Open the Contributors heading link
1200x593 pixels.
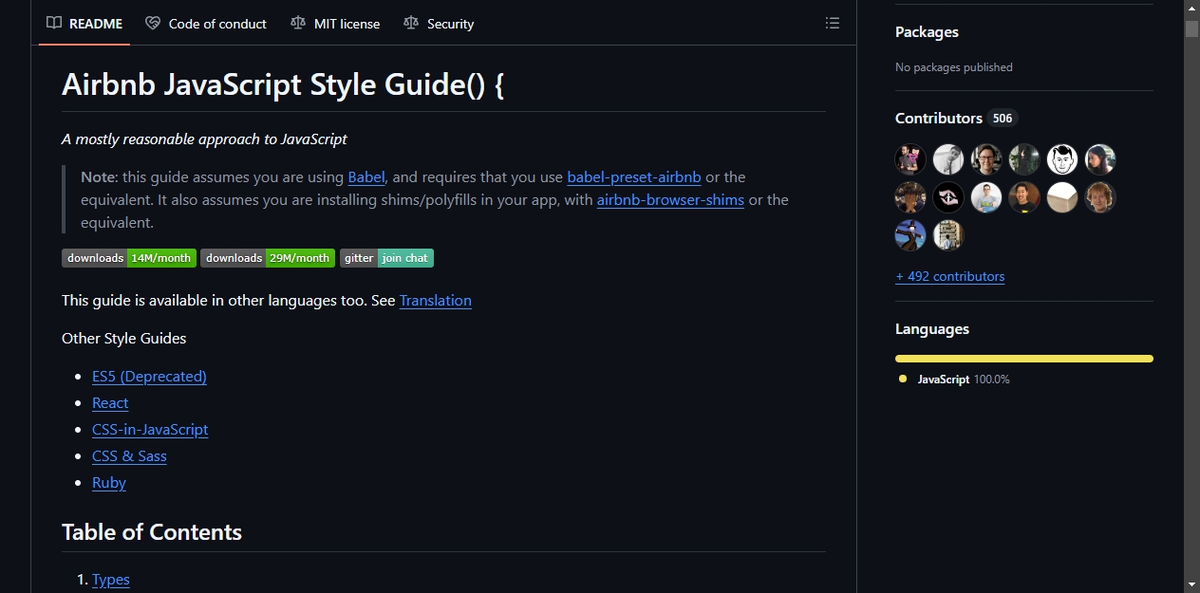pos(939,118)
